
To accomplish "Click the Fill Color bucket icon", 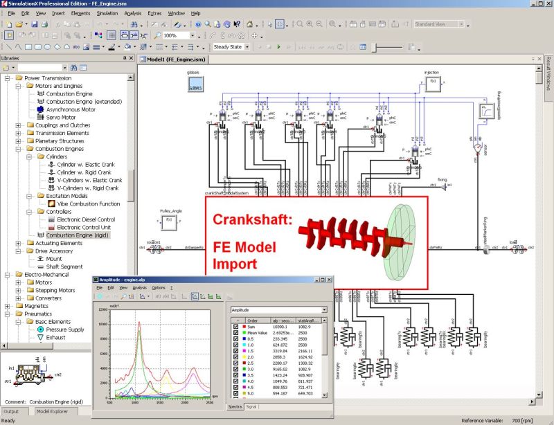I will click(127, 47).
